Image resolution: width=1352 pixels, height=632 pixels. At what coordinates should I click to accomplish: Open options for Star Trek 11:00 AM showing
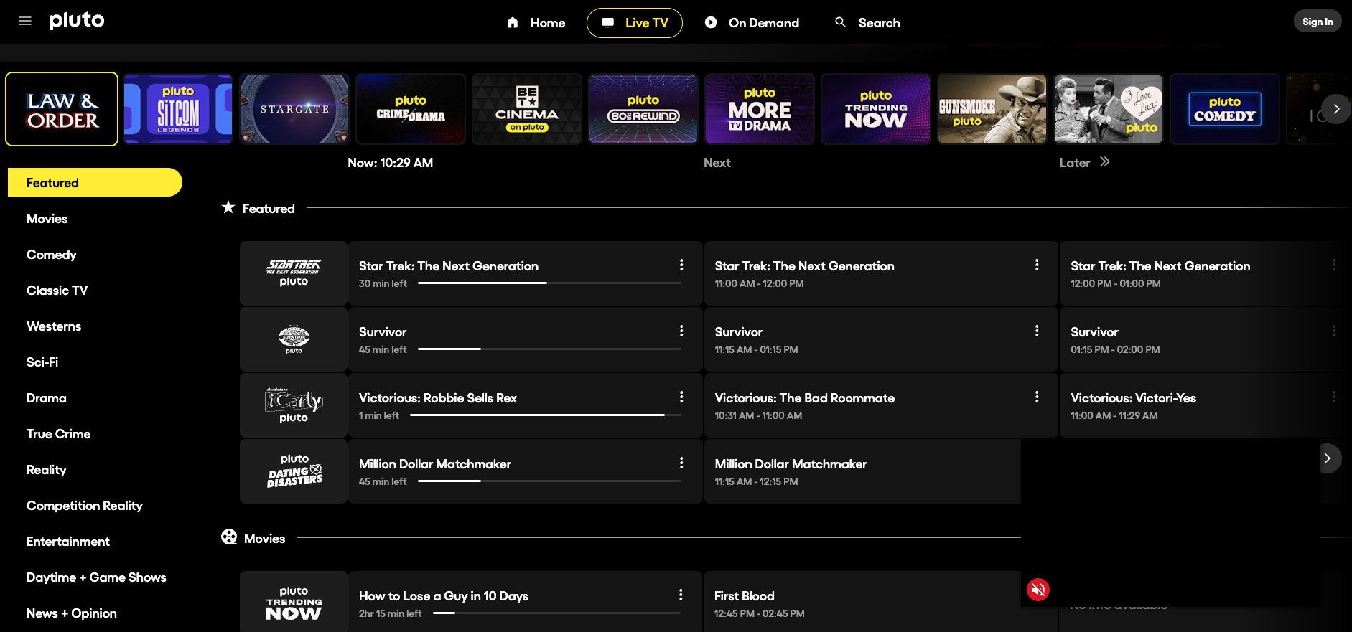[x=1037, y=265]
